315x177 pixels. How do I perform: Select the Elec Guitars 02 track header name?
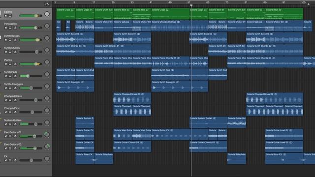(x=13, y=144)
